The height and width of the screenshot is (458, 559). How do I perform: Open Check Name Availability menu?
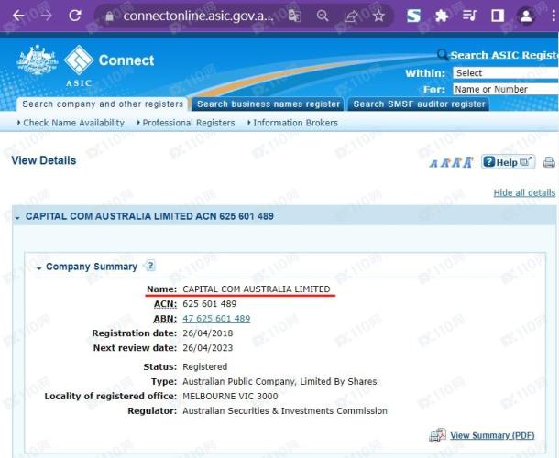click(x=73, y=123)
